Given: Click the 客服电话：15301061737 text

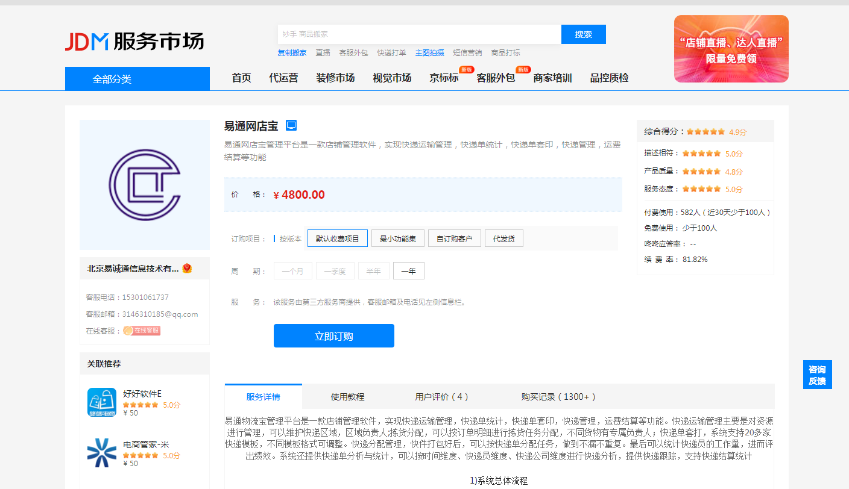Looking at the screenshot, I should click(127, 297).
